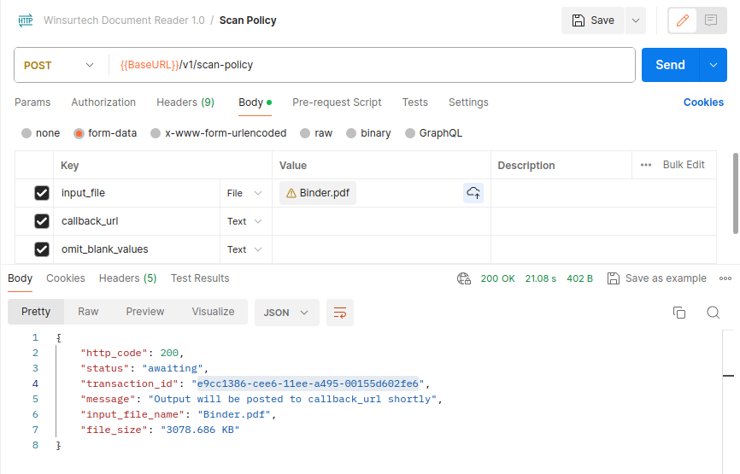
Task: Select the none body type radio
Action: (x=26, y=133)
